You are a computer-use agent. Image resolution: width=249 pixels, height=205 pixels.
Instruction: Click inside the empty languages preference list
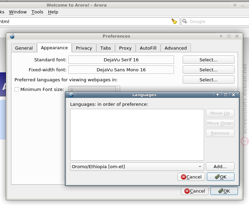pos(137,135)
